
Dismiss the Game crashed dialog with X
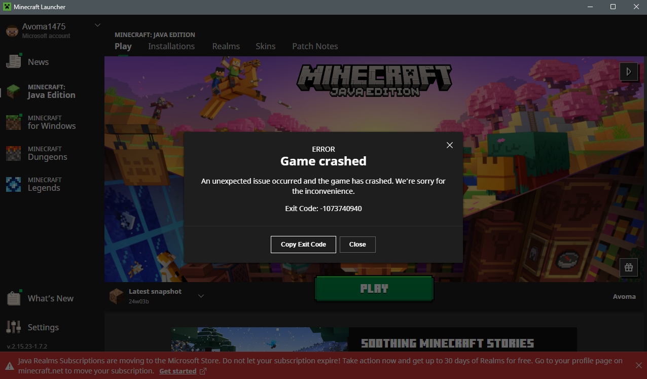click(449, 145)
